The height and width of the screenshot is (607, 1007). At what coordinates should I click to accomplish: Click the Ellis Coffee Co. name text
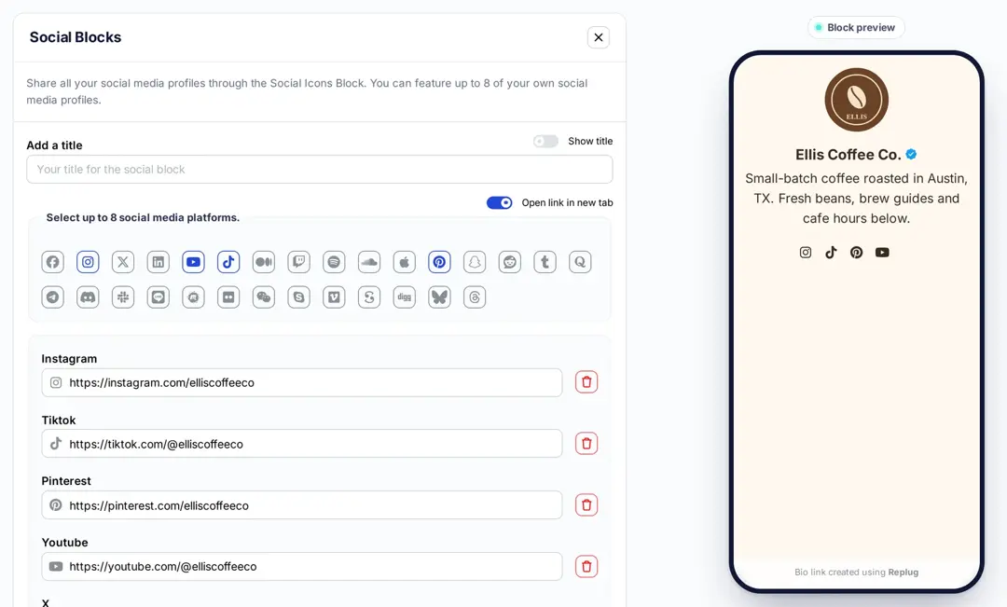coord(848,155)
